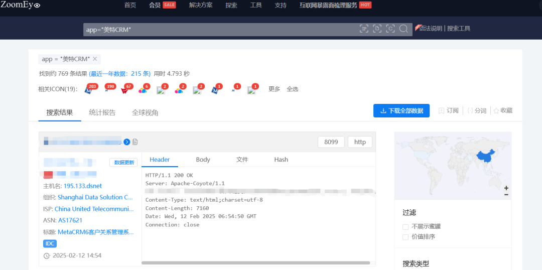This screenshot has height=270, width=542.
Task: Select red related icon with count 67
Action: coord(124,90)
